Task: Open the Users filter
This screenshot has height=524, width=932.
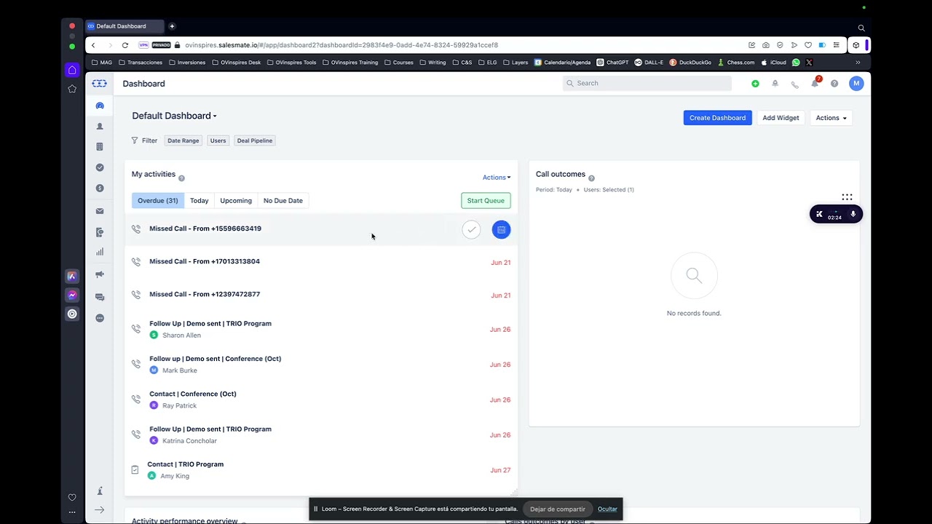Action: 218,140
